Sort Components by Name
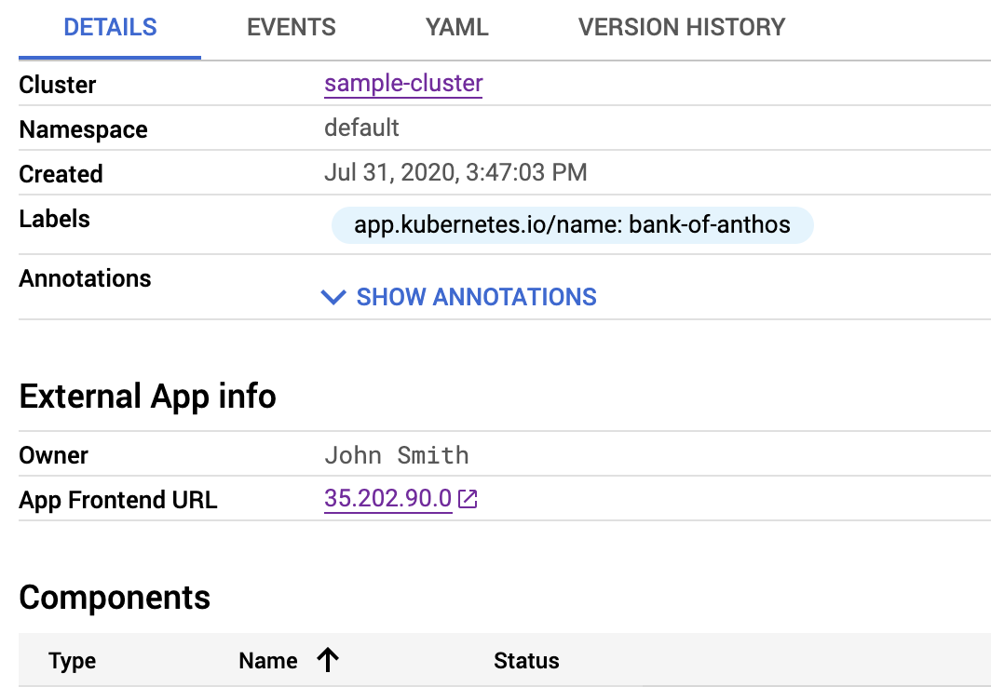This screenshot has height=687, width=991. point(267,660)
